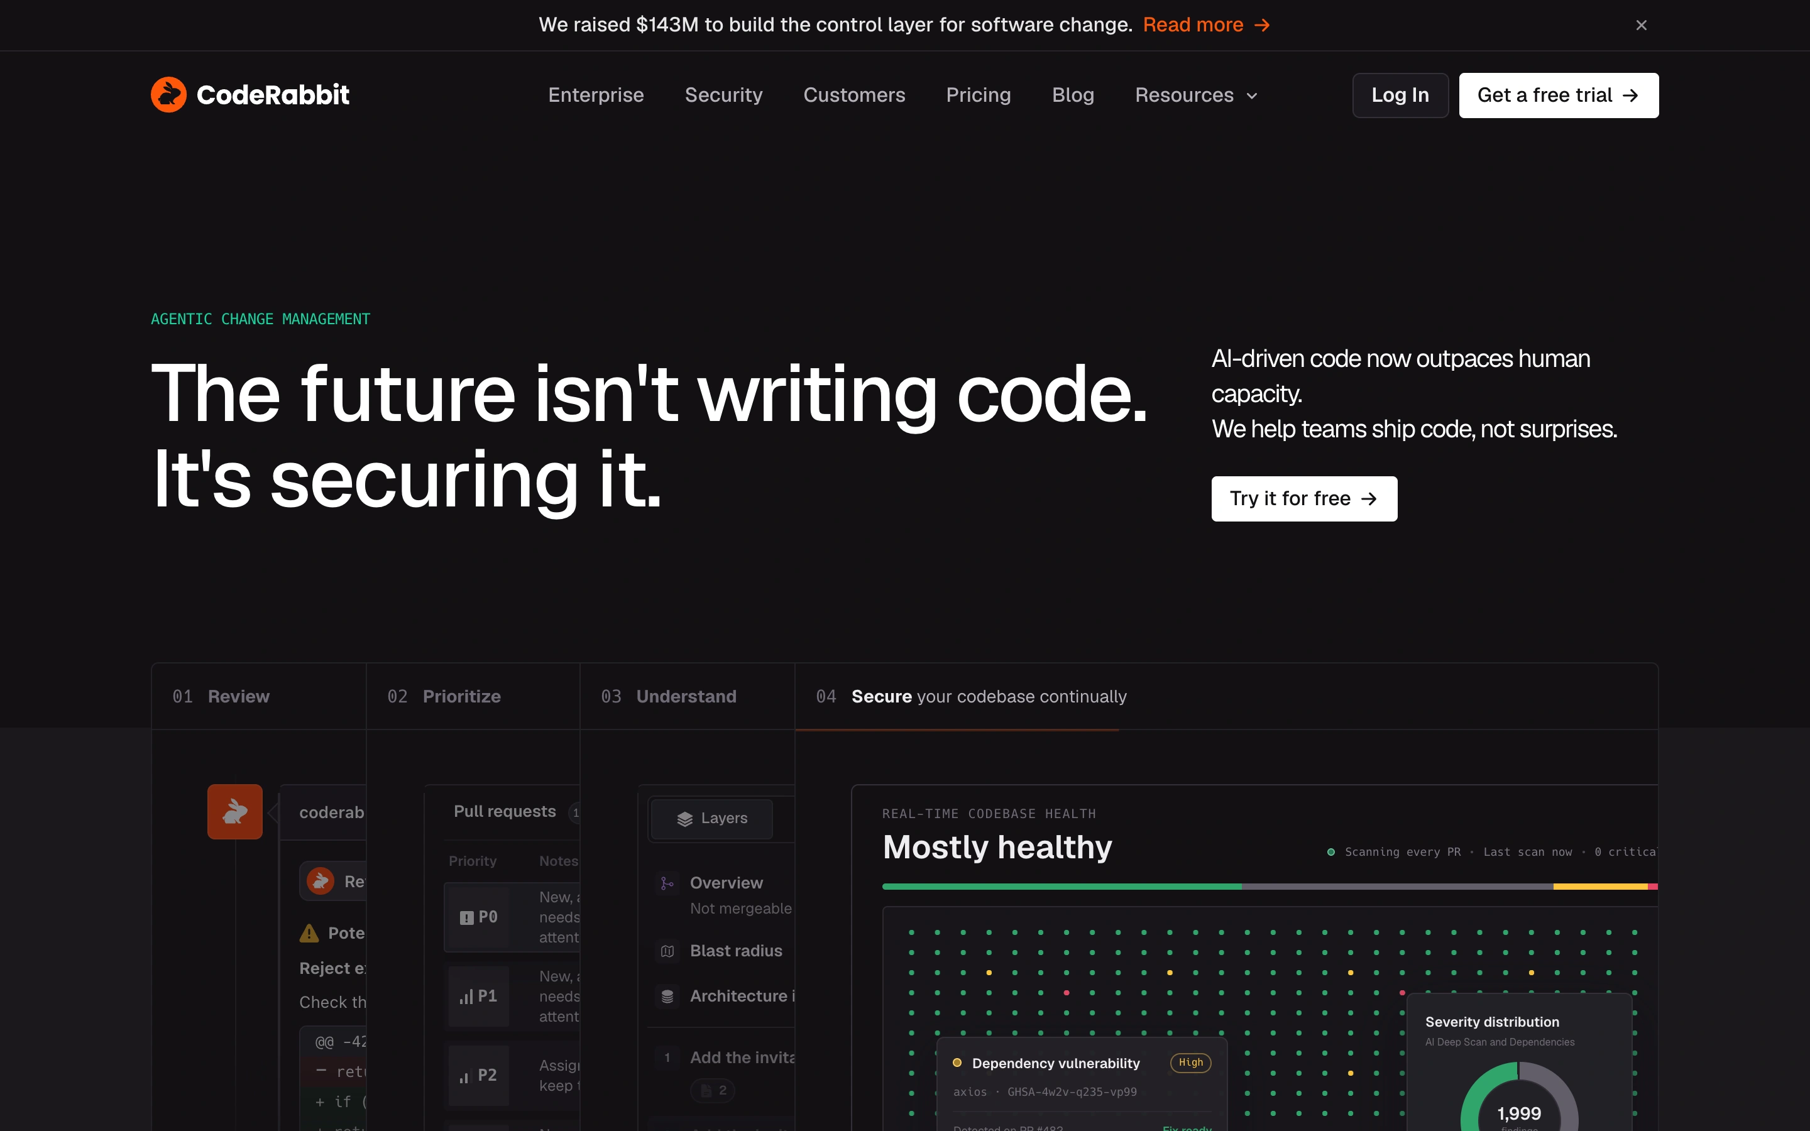The height and width of the screenshot is (1131, 1810).
Task: Go to the Security page
Action: click(723, 95)
